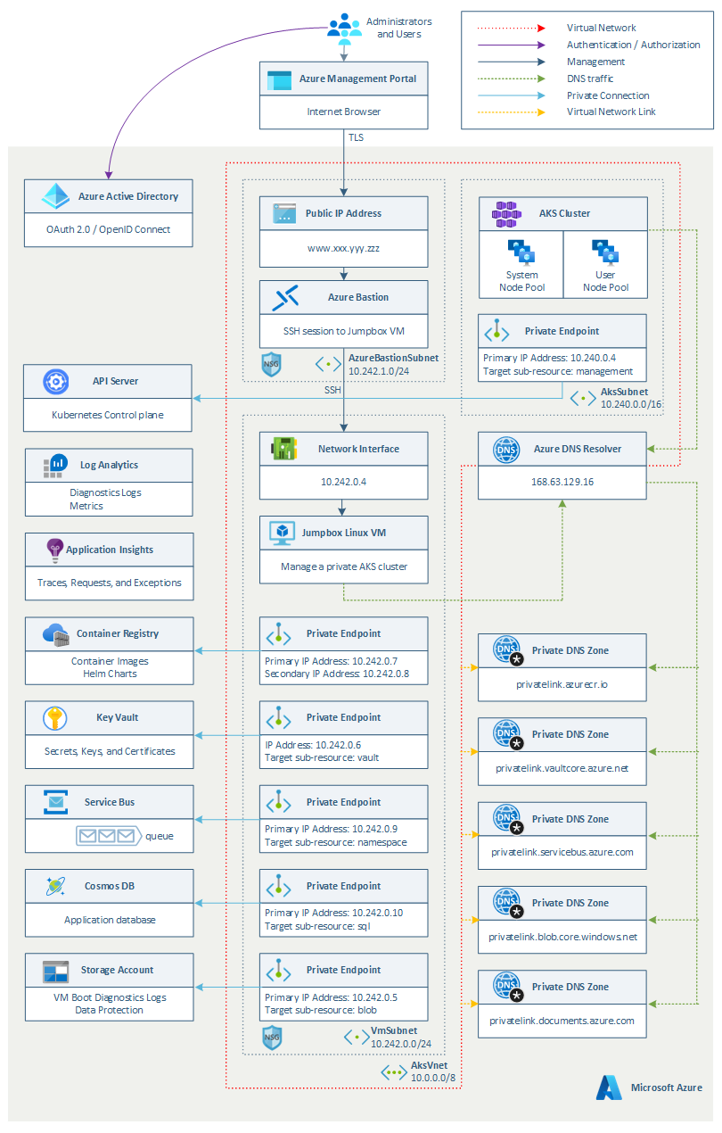Click the Log Analytics icon
This screenshot has height=1133, width=722.
click(x=55, y=466)
